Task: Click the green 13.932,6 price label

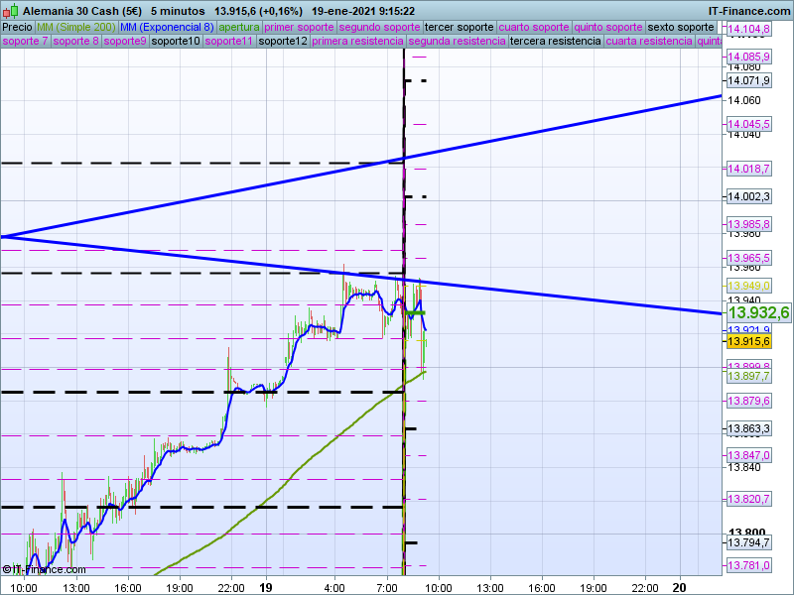Action: pos(758,312)
